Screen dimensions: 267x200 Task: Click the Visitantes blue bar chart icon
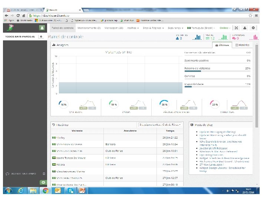(x=197, y=37)
